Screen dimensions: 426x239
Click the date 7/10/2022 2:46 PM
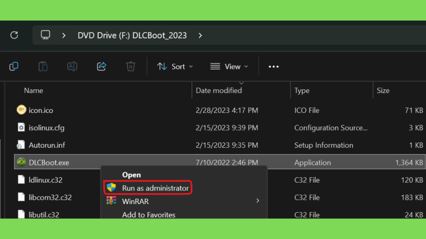(x=227, y=163)
